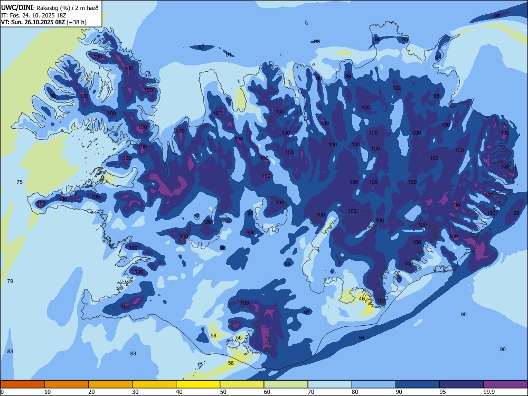Click the 90–95 medium blue legend swatch

418,384
